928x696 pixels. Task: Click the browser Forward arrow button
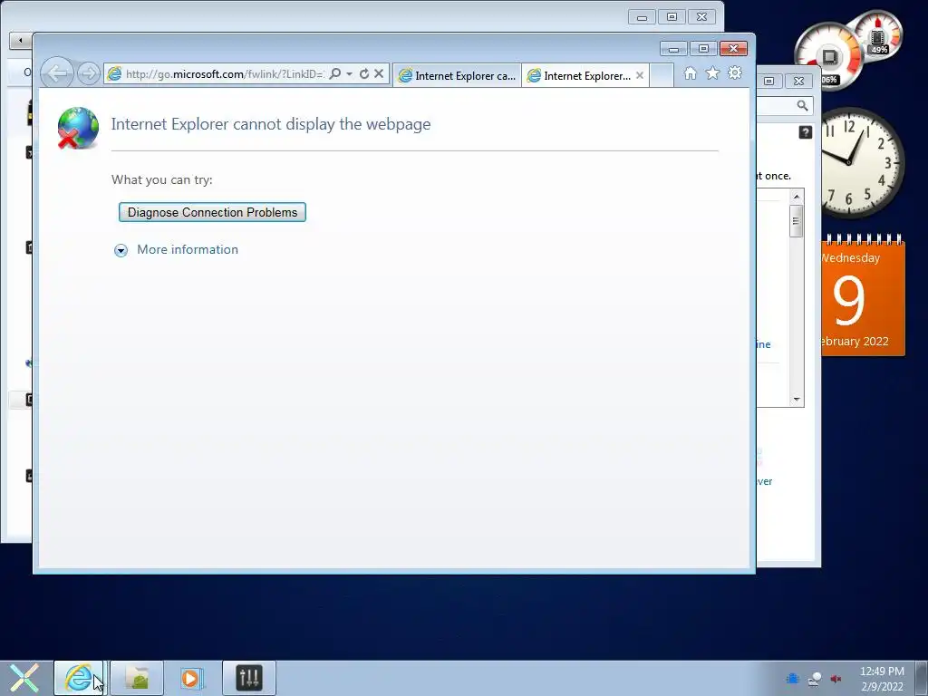[89, 74]
